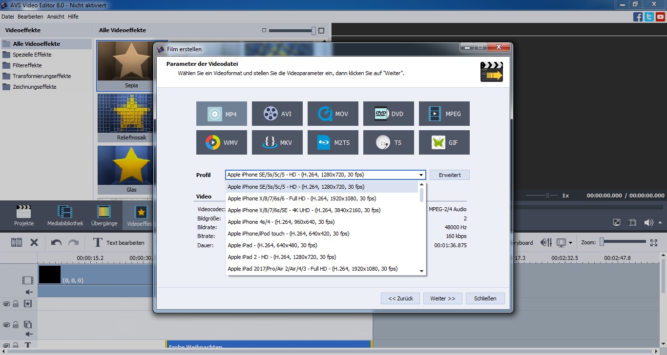
Task: Toggle visibility eye of the video effects track
Action: [x=6, y=304]
